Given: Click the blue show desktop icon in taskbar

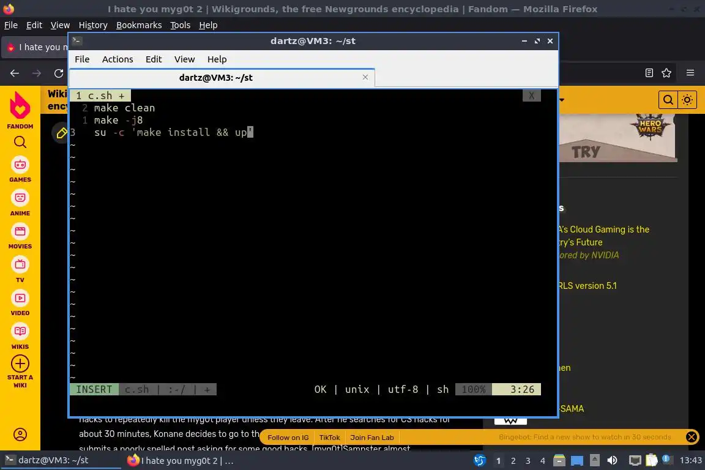Looking at the screenshot, I should coord(577,461).
